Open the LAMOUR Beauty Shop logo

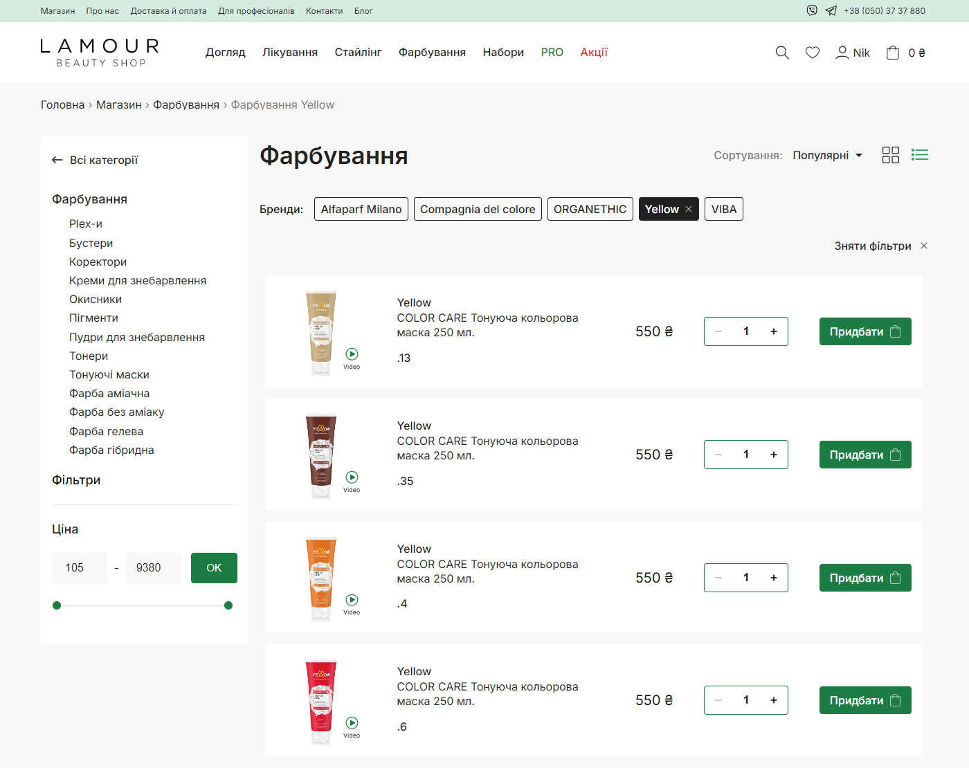(x=100, y=53)
